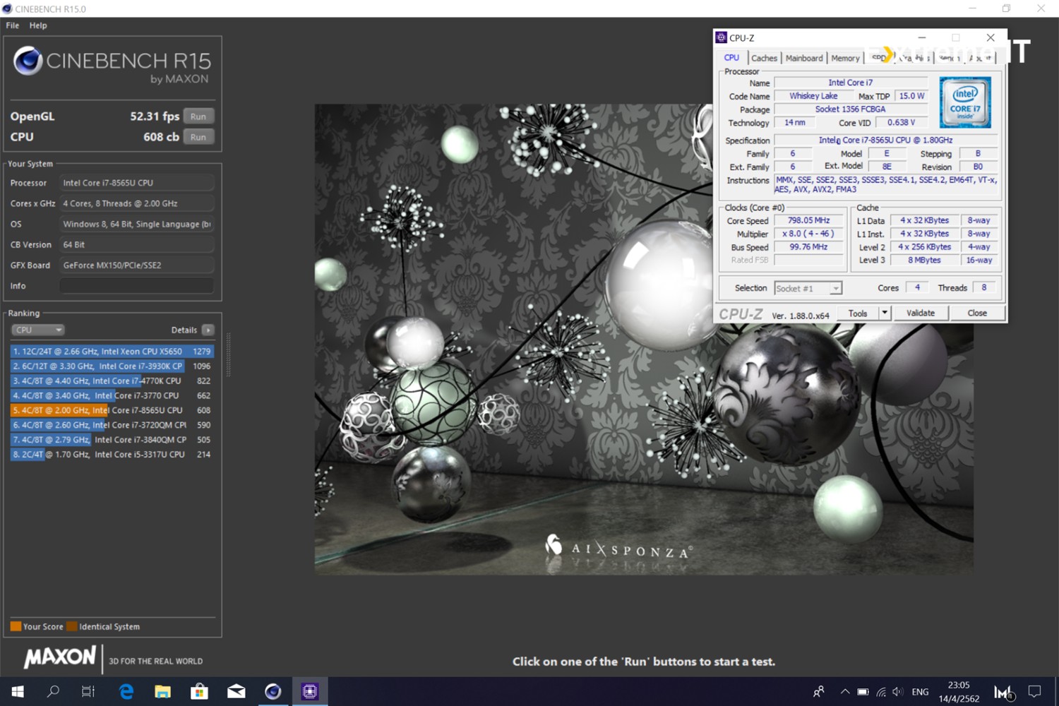1059x706 pixels.
Task: Open the File menu
Action: tap(13, 25)
